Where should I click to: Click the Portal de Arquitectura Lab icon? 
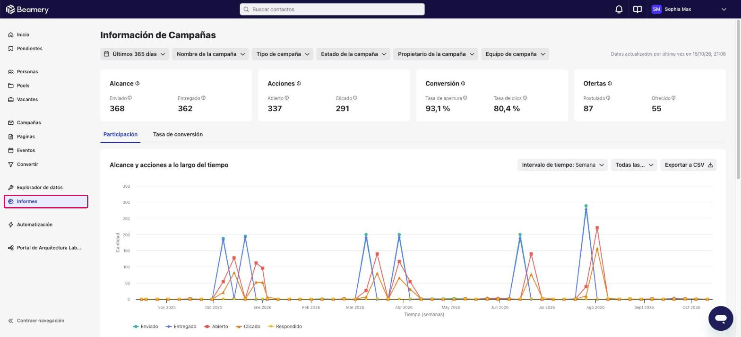point(11,248)
